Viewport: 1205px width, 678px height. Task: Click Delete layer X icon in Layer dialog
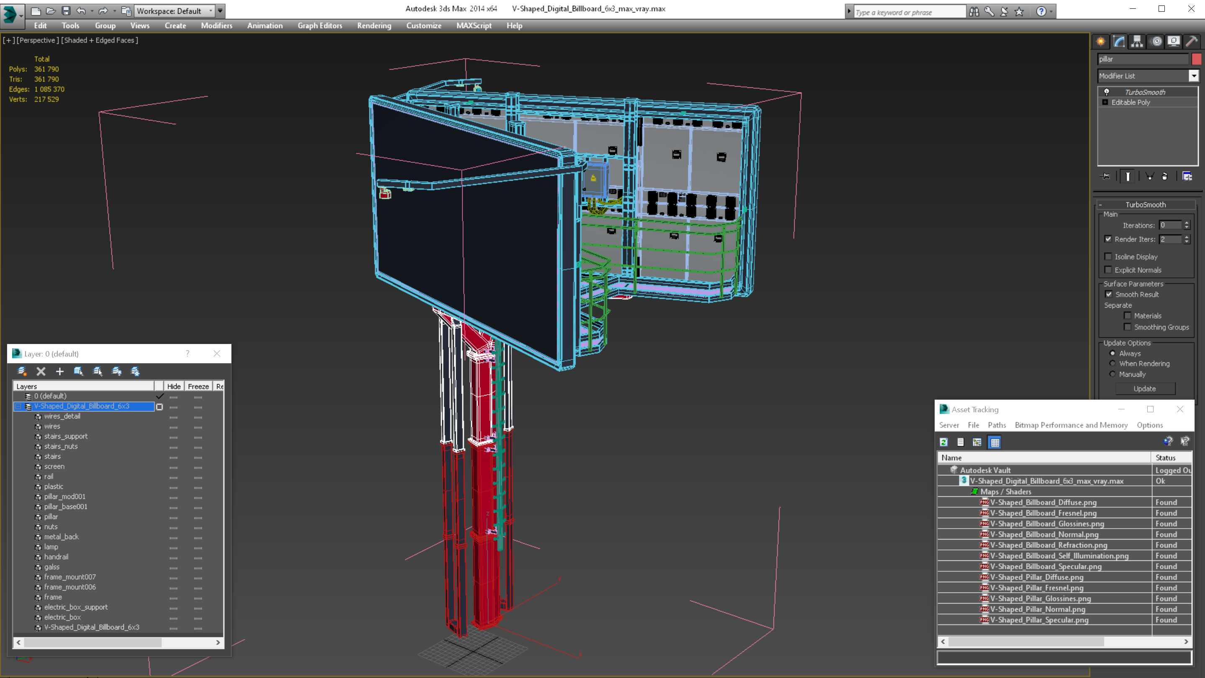[x=41, y=371]
